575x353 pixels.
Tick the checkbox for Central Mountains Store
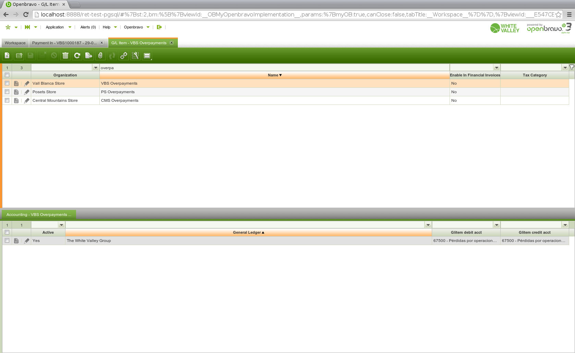[x=7, y=100]
